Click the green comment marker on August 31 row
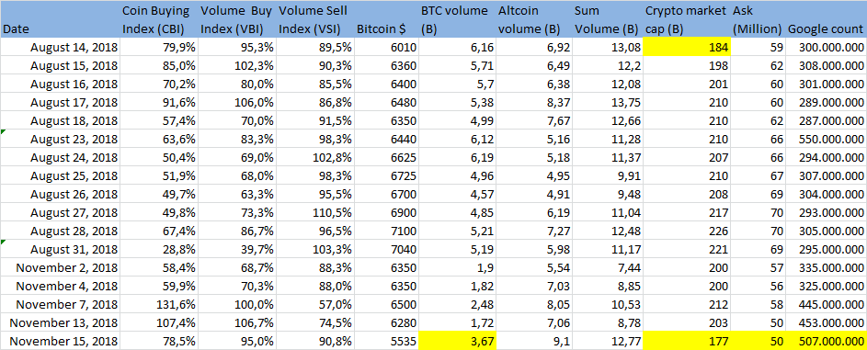The height and width of the screenshot is (350, 867). (x=3, y=242)
